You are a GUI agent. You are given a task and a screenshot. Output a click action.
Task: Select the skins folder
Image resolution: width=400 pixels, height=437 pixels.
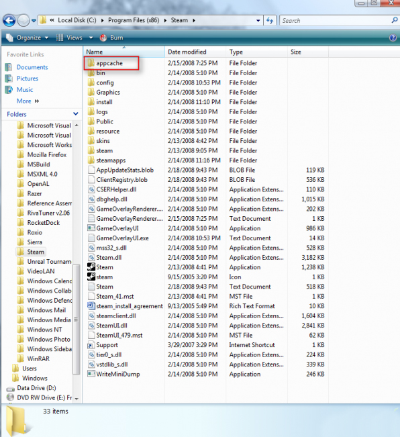(99, 141)
